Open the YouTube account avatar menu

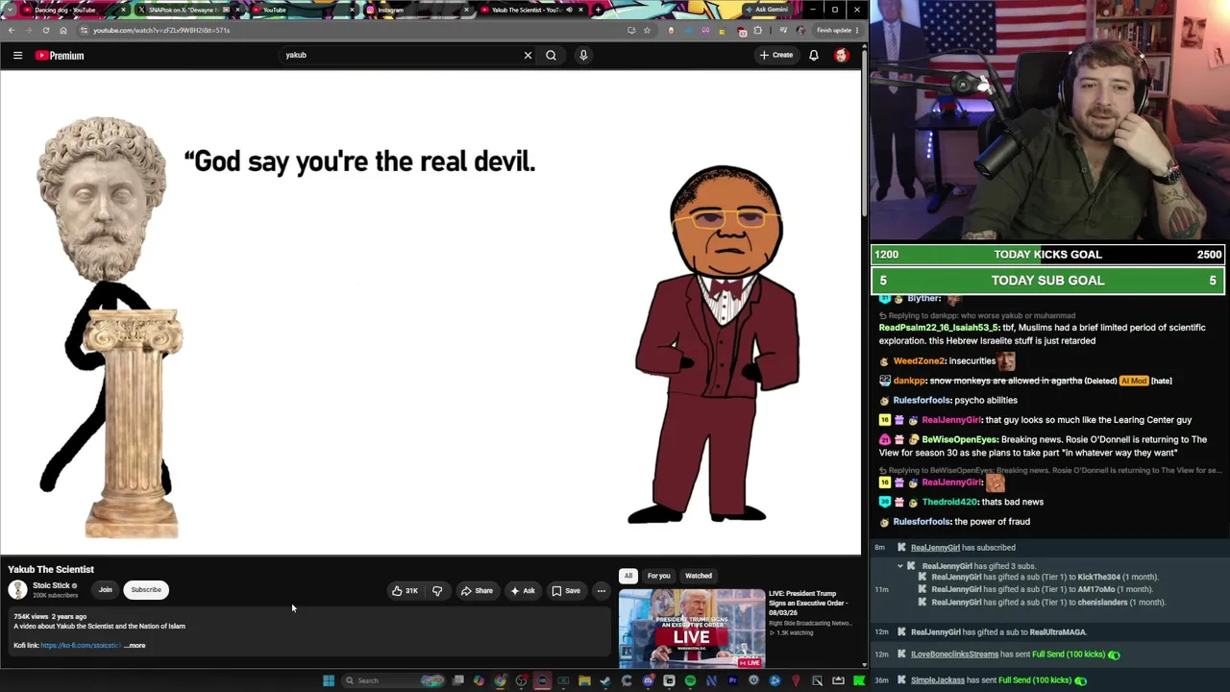pos(842,56)
